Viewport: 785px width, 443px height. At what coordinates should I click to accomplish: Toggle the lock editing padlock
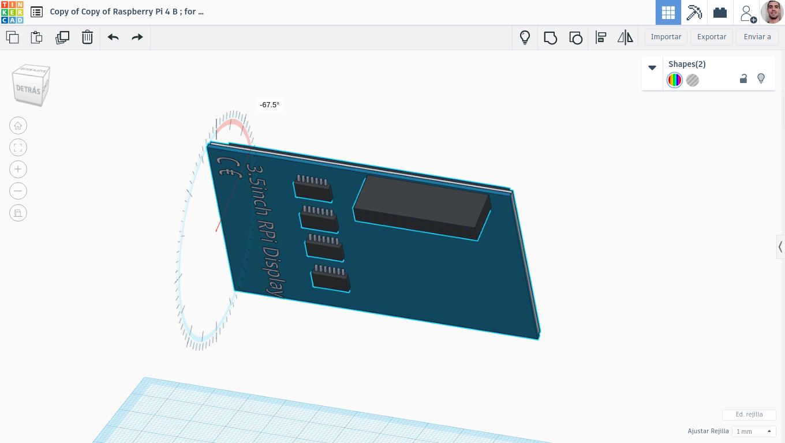coord(743,79)
